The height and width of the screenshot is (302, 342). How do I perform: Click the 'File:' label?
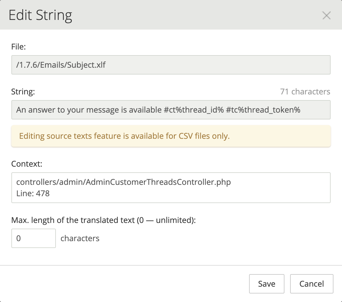pyautogui.click(x=19, y=47)
